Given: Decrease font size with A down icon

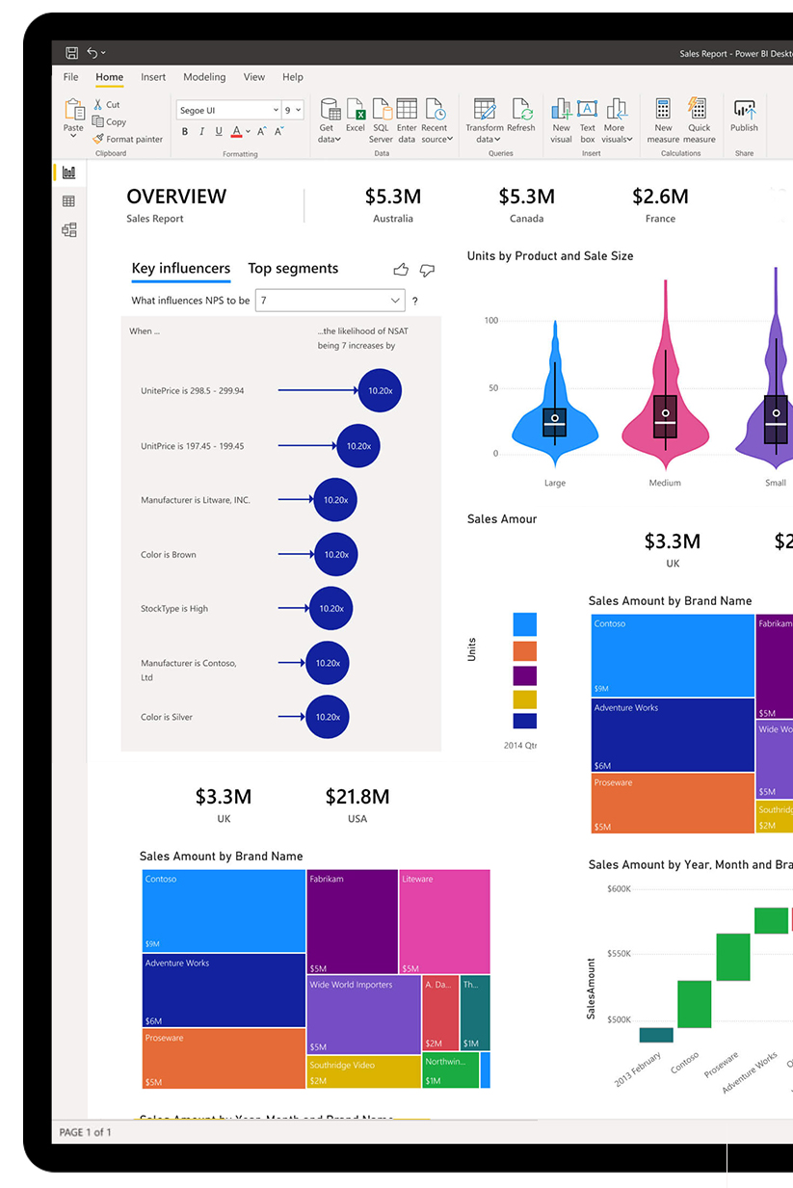Looking at the screenshot, I should click(x=279, y=131).
